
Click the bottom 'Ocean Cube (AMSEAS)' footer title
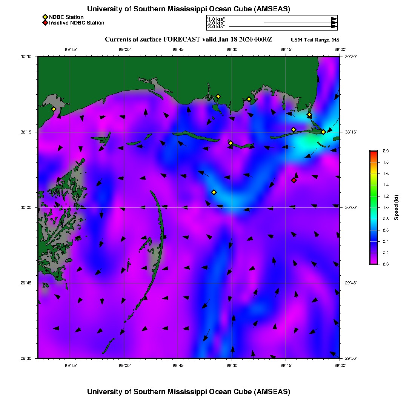(189, 391)
